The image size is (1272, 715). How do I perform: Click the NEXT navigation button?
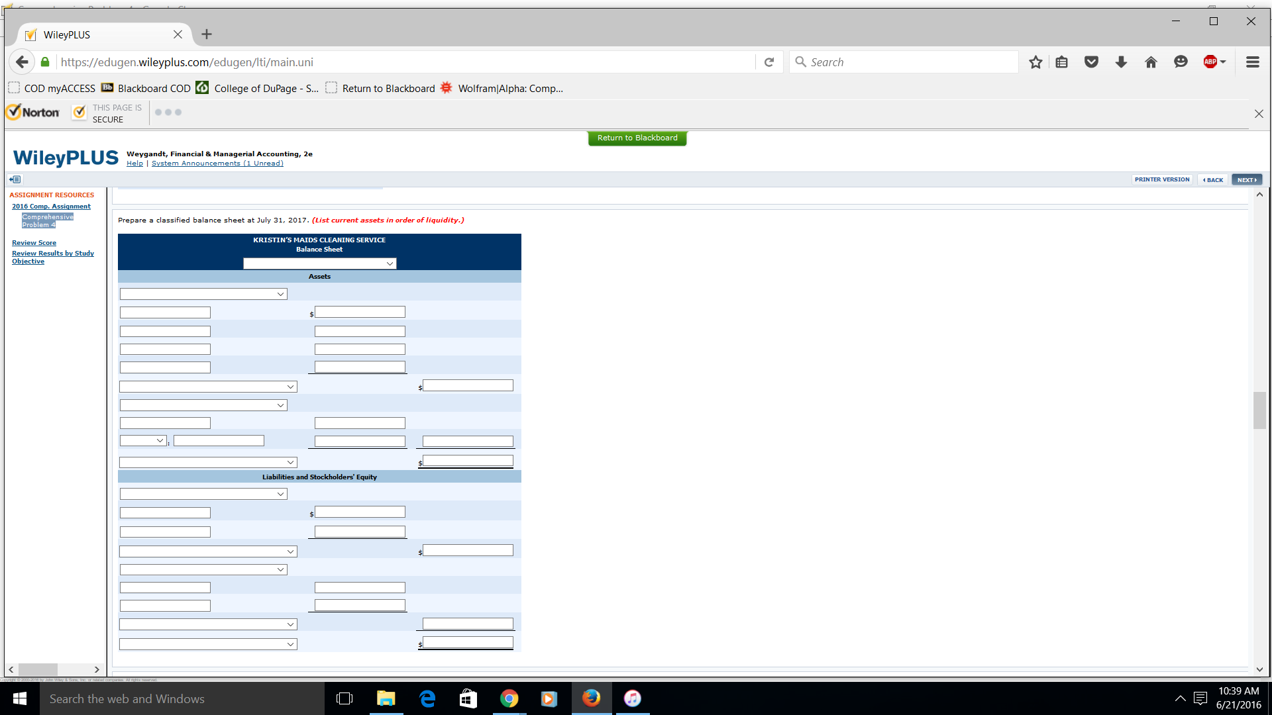pos(1247,179)
